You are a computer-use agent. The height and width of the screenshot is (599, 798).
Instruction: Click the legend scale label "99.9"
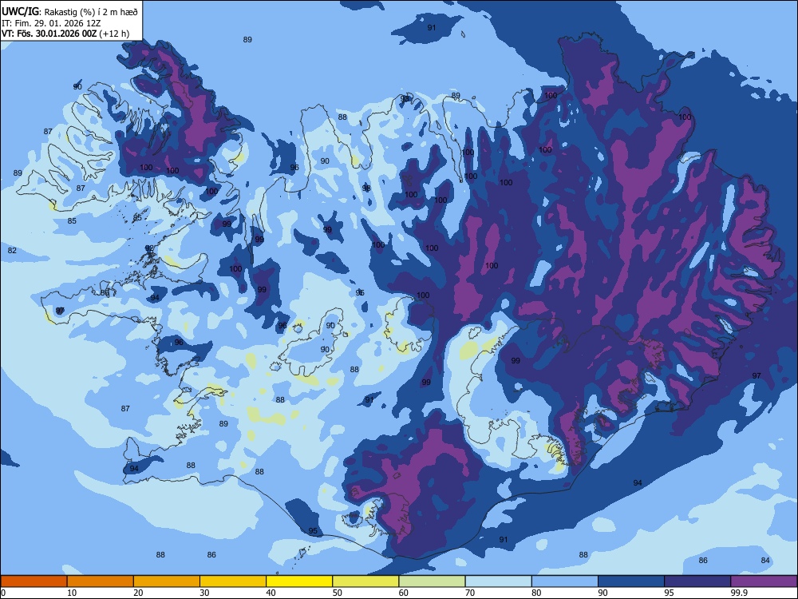(x=739, y=593)
